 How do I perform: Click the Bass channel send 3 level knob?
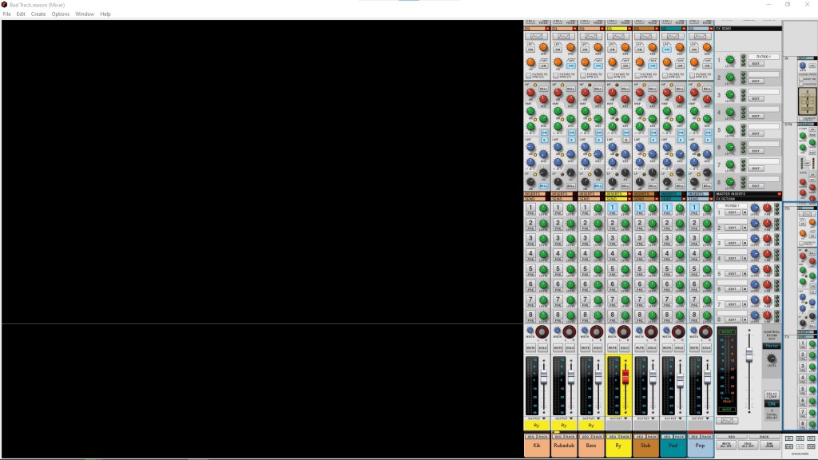point(598,239)
